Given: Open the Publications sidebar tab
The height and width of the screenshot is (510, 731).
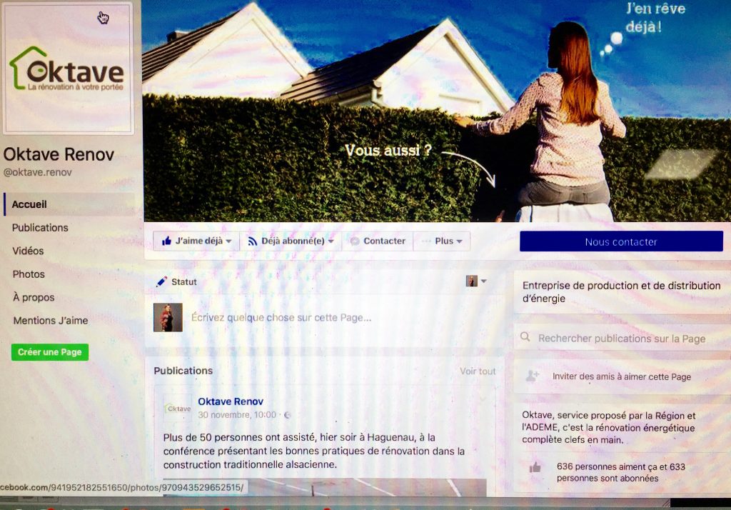Looking at the screenshot, I should [40, 228].
